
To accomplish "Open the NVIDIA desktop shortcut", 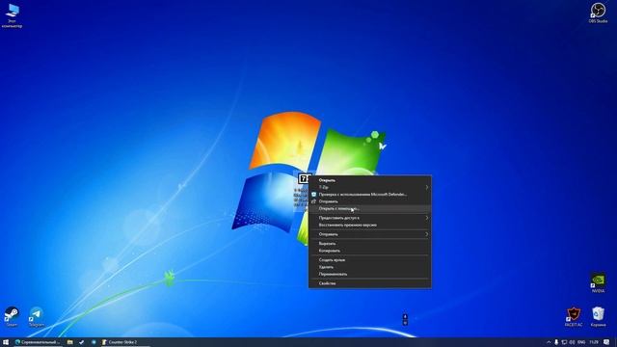I will point(598,282).
